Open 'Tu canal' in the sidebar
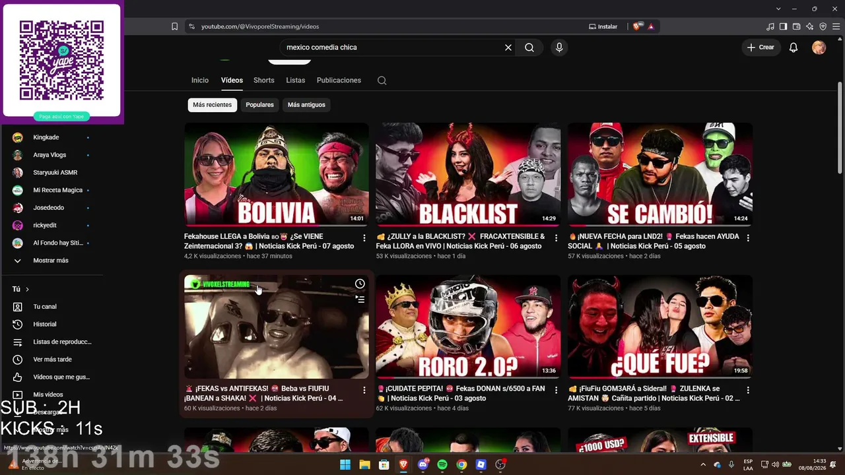Image resolution: width=845 pixels, height=475 pixels. (x=45, y=307)
